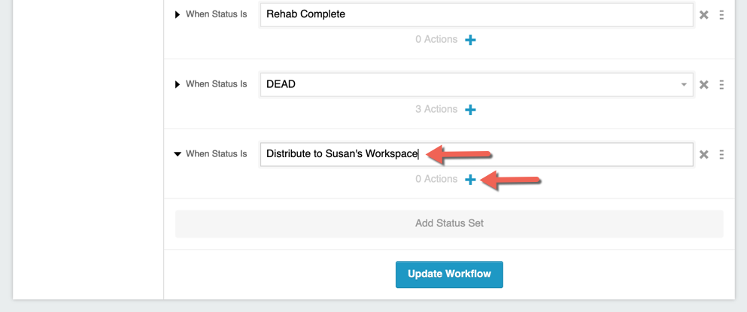The width and height of the screenshot is (747, 312).
Task: Open the DEAD row three-dot menu
Action: [x=721, y=85]
